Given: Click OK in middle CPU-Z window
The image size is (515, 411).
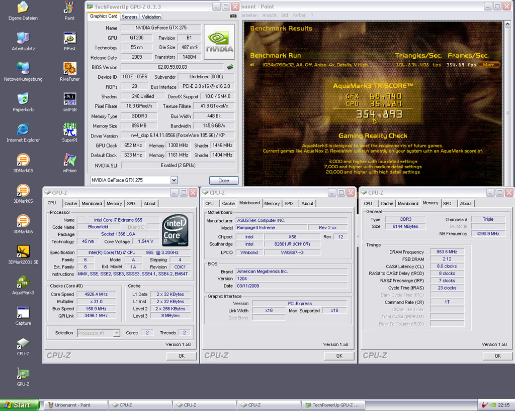Looking at the screenshot, I should point(339,356).
